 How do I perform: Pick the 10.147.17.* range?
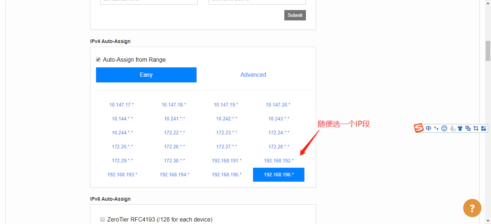[122, 105]
